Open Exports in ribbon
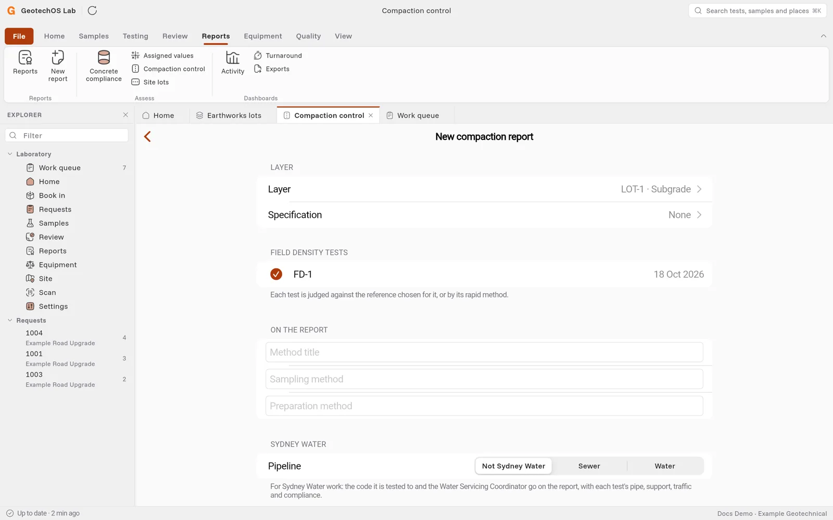833x520 pixels. (x=272, y=69)
